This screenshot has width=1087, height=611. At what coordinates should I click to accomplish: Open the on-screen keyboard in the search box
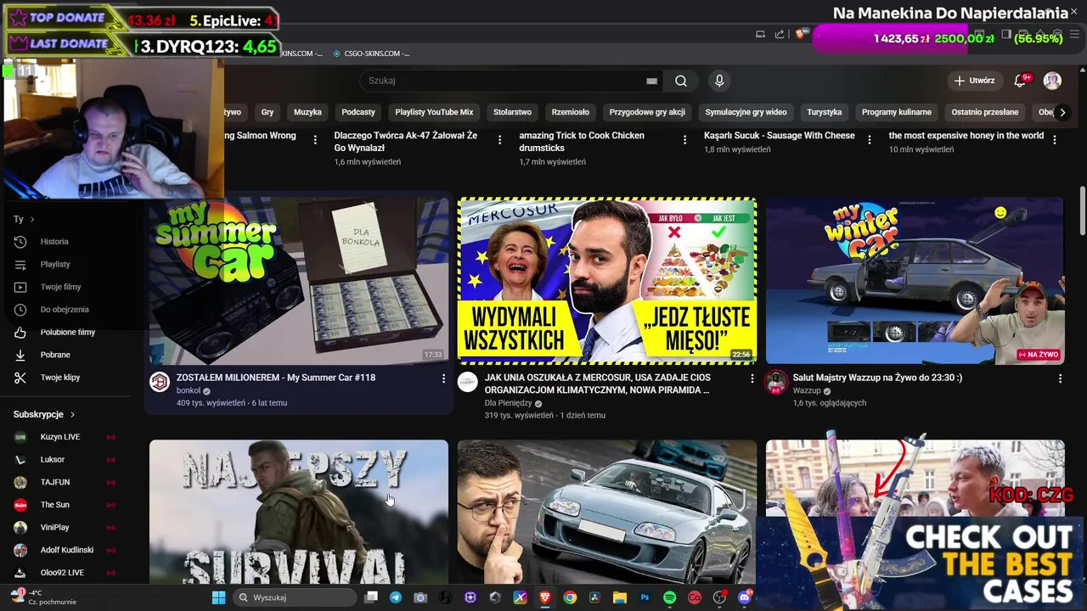coord(651,81)
